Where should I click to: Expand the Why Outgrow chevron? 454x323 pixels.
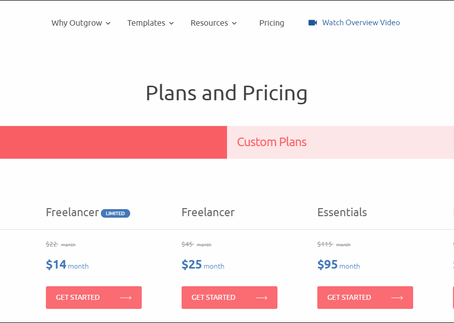[x=108, y=23]
